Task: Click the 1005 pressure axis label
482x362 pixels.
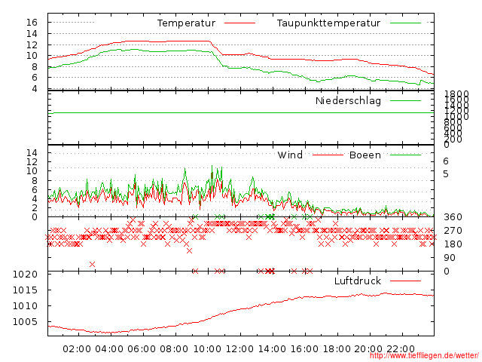Action: click(25, 322)
